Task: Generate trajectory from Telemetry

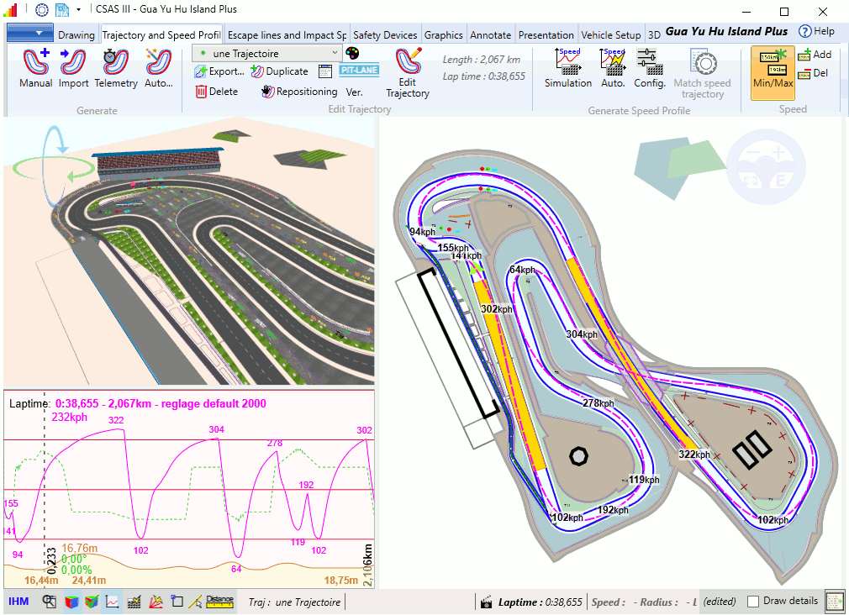Action: pyautogui.click(x=116, y=68)
